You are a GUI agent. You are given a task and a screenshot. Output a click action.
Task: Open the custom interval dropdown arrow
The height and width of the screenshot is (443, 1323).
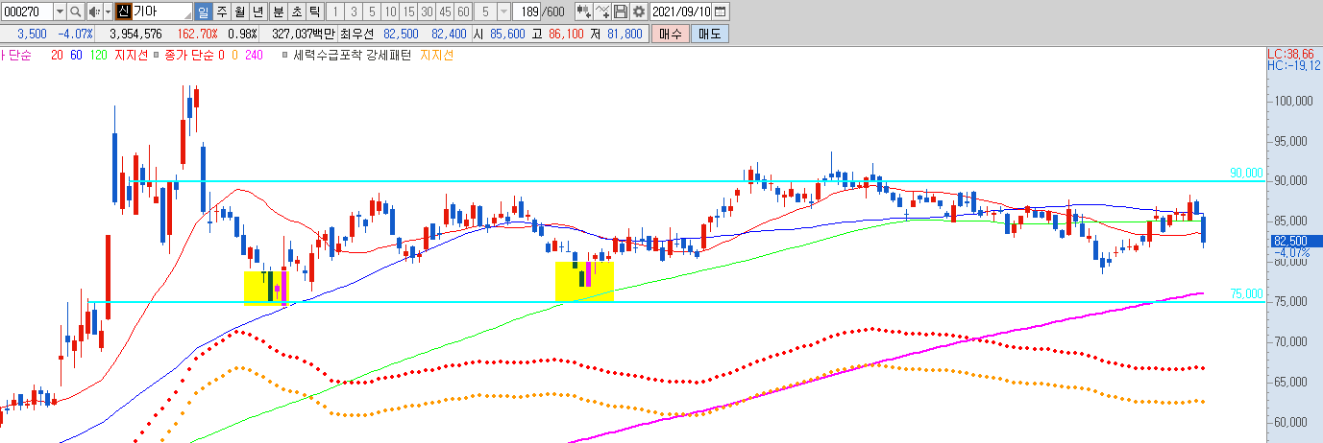coord(503,12)
